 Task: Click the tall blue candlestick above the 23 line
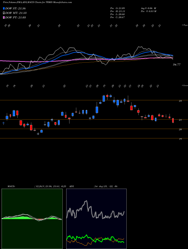point(104,98)
